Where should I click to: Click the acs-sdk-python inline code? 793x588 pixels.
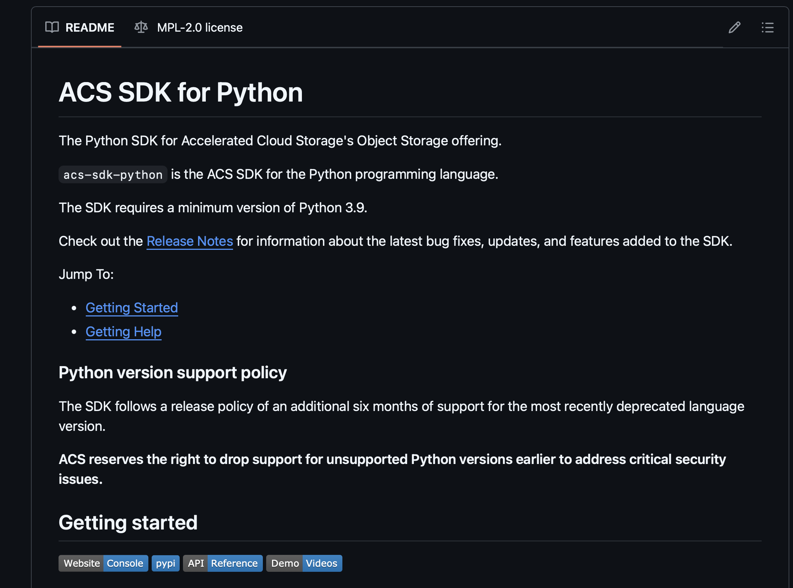point(113,175)
